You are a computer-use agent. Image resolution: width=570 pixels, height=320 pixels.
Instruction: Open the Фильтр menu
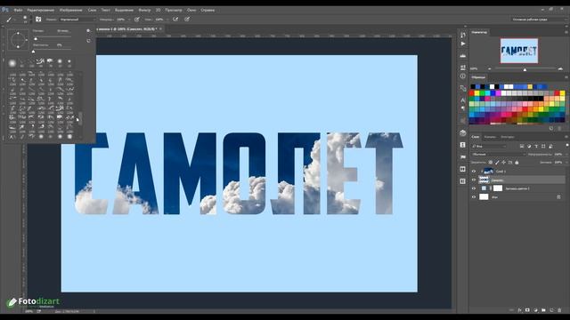144,10
